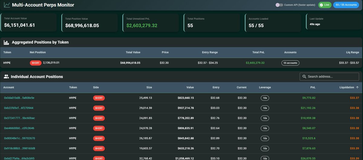The width and height of the screenshot is (363, 160).
Task: Click the Search address input field
Action: 329,77
